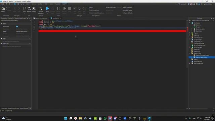Open Yandex browser from the taskbar
The image size is (215, 121).
coord(76,118)
